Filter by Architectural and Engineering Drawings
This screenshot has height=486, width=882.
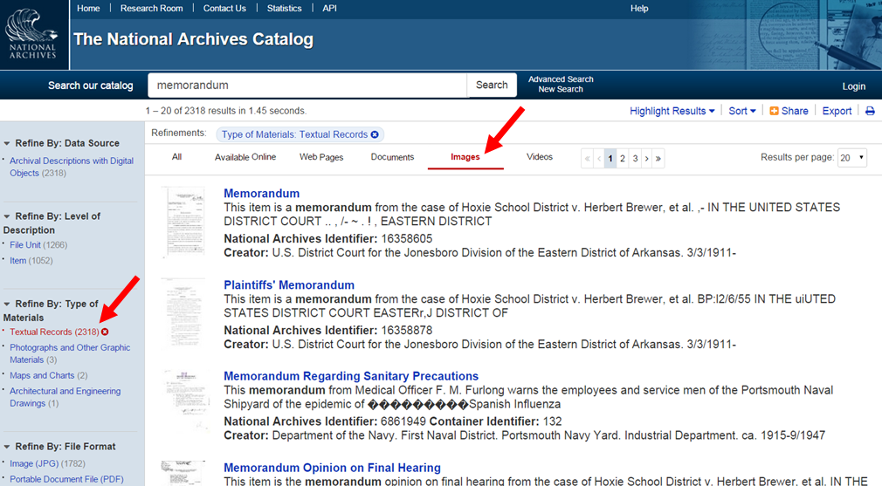(x=65, y=397)
